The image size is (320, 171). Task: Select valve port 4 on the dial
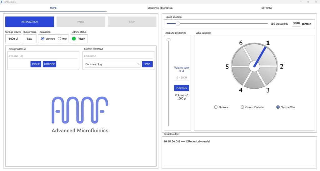(241, 90)
